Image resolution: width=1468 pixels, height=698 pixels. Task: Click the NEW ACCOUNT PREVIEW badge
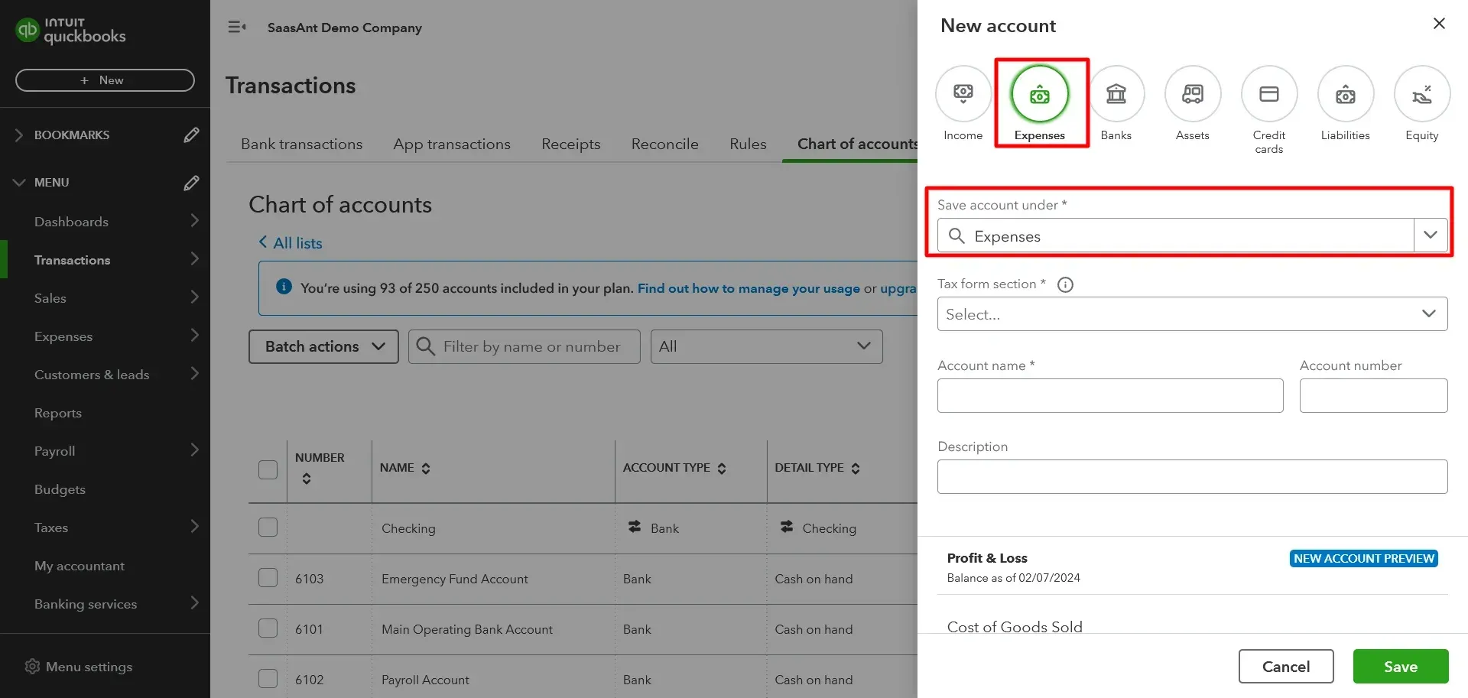(x=1364, y=558)
